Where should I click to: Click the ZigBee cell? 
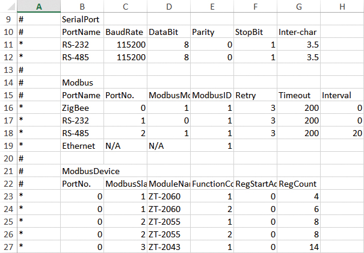[x=82, y=108]
